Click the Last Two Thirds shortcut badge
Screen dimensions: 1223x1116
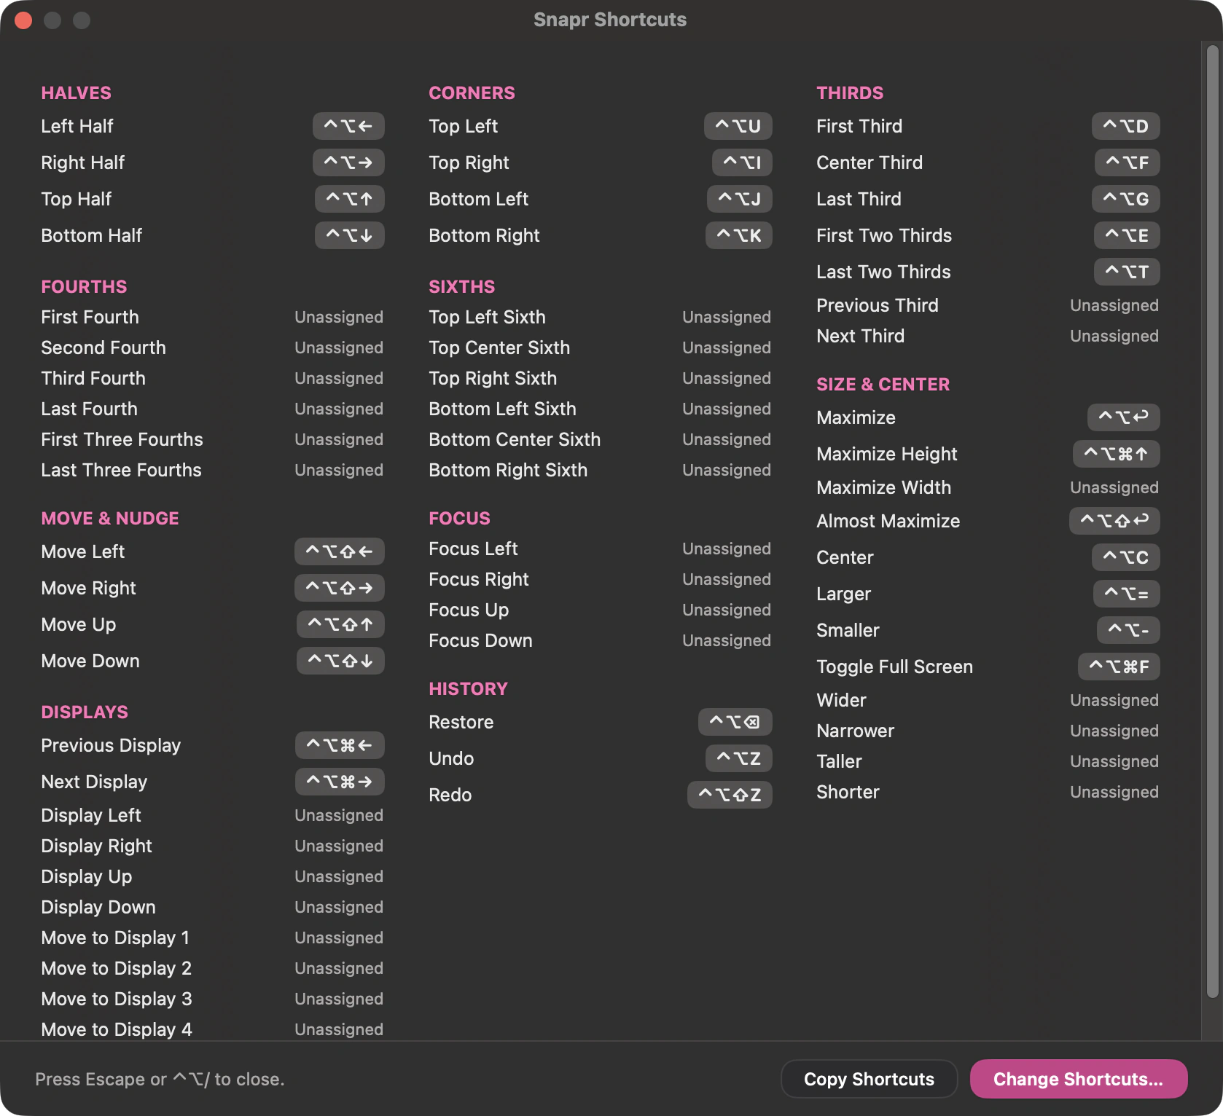[x=1127, y=272]
